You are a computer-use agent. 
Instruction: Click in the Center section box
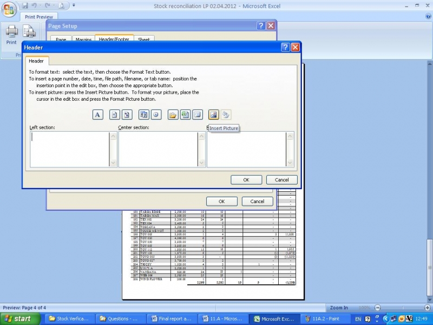158,149
